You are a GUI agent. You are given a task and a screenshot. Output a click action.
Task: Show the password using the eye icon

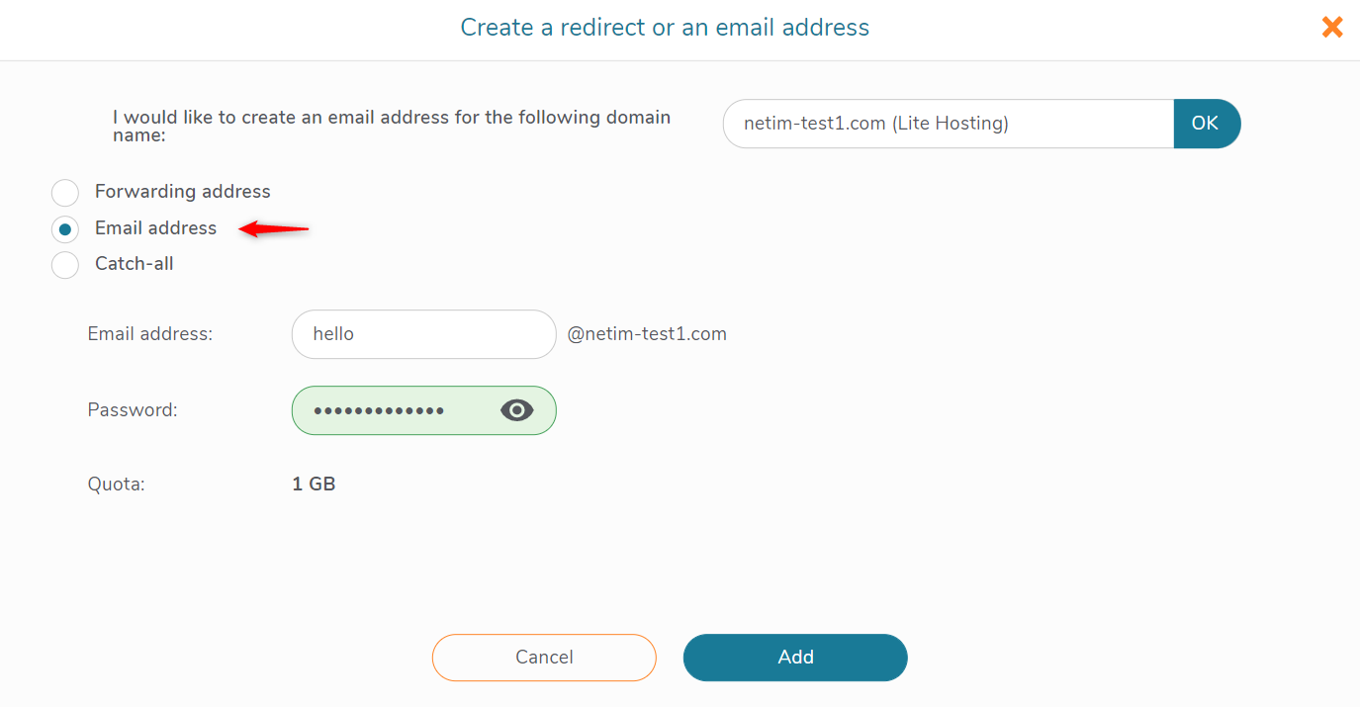coord(517,410)
